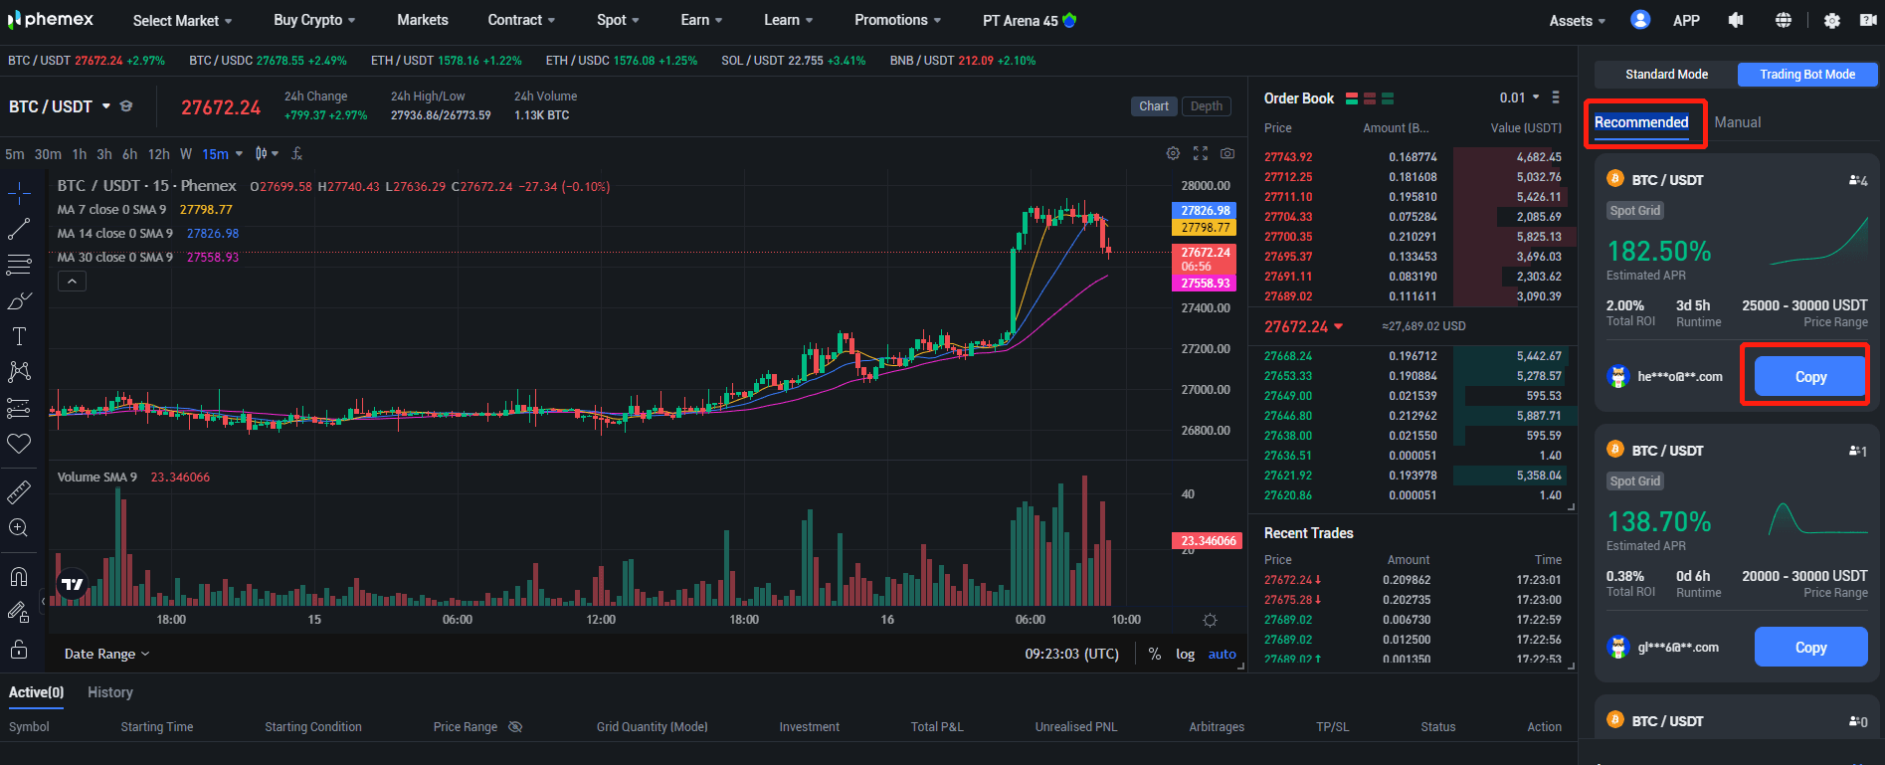1885x765 pixels.
Task: Open the Assets dropdown
Action: coord(1577,20)
